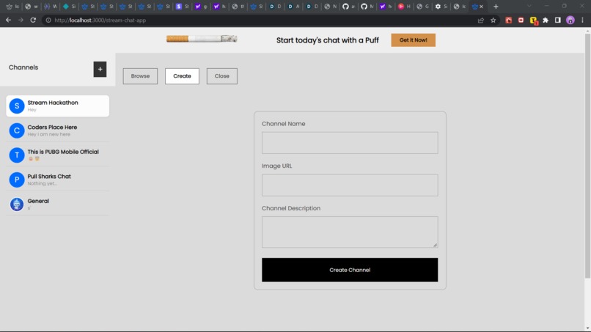Viewport: 591px width, 332px height.
Task: Toggle the browser side panel icon
Action: click(x=558, y=21)
